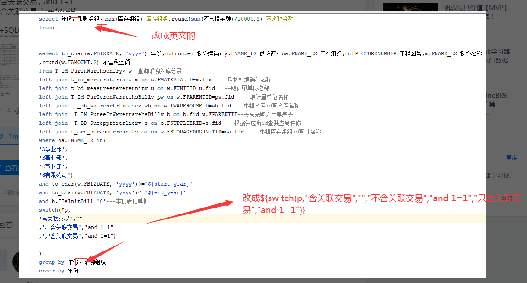Click the 'B事业部' string value

click(x=53, y=158)
